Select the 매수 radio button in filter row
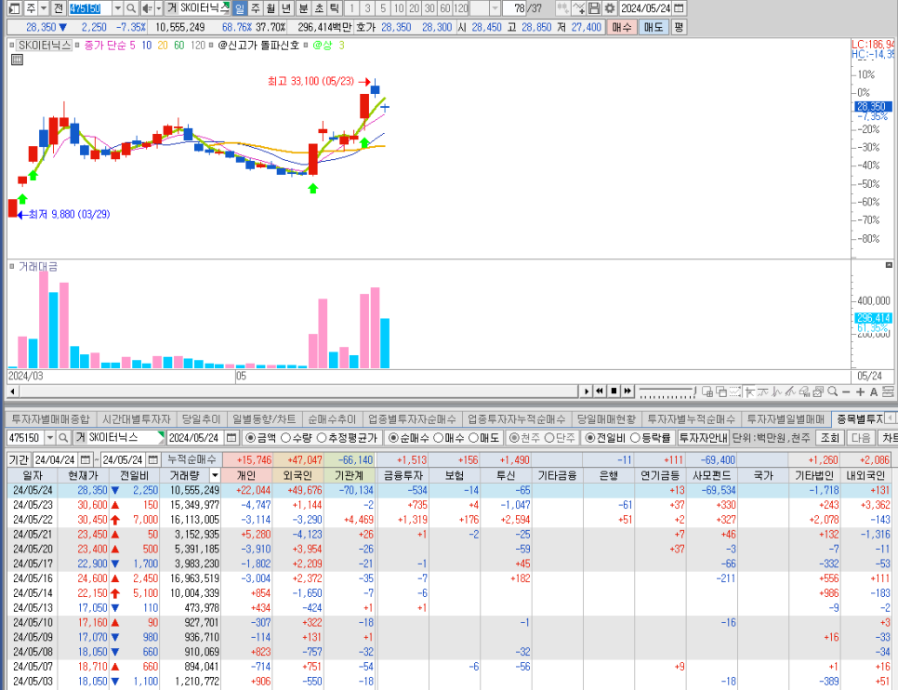 pos(438,438)
